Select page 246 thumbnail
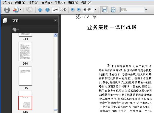The image size is (154, 113). click(x=25, y=100)
